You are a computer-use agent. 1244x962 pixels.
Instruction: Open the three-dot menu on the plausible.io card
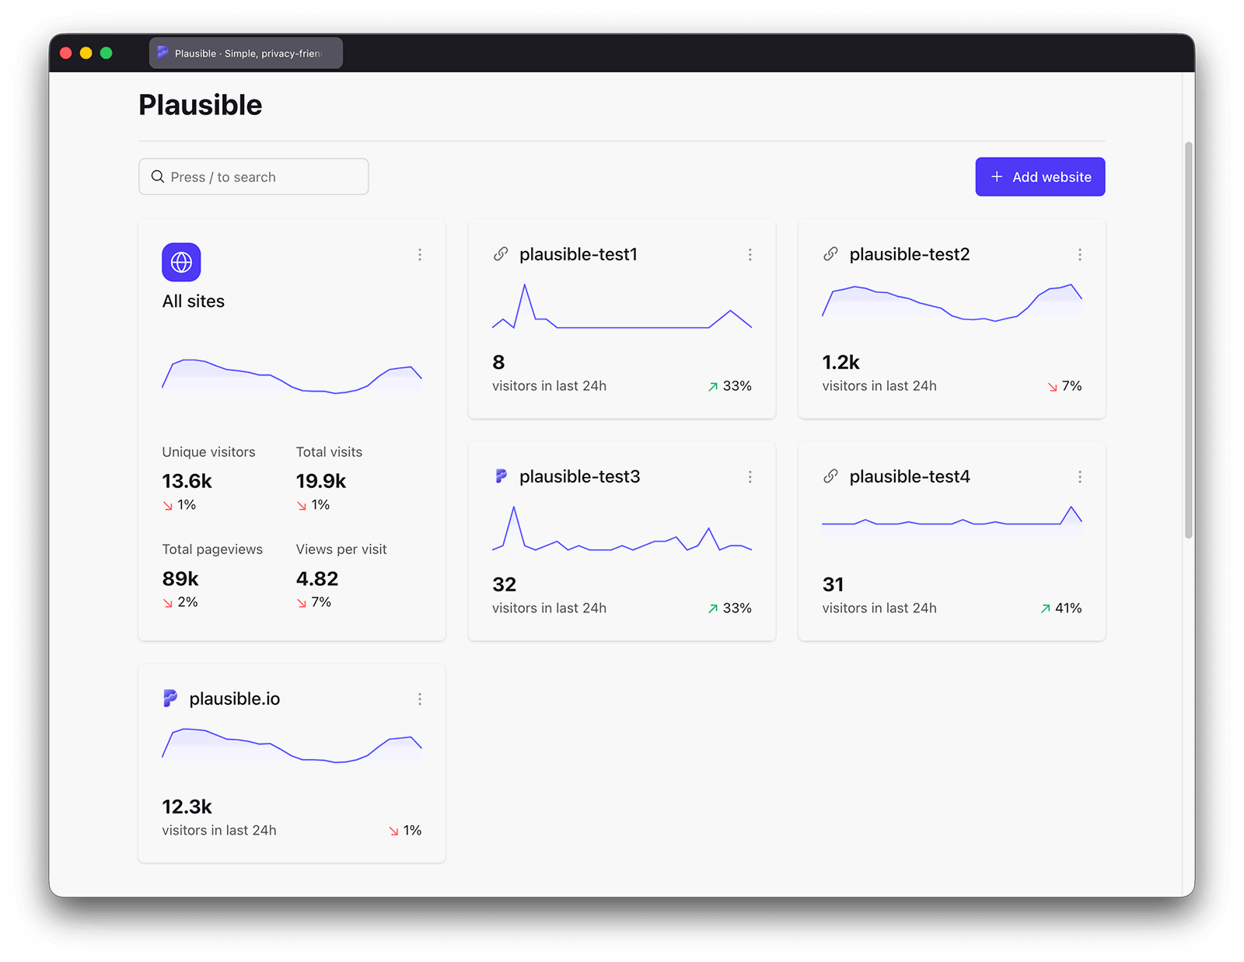(x=420, y=699)
